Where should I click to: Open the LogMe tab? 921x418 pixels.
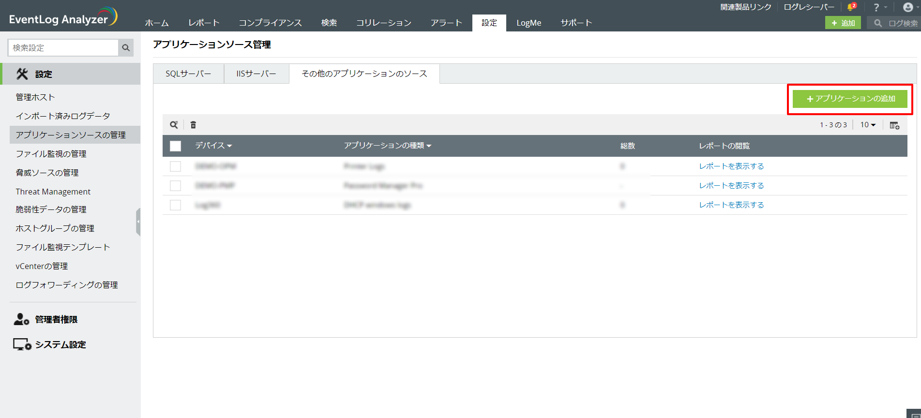pos(529,23)
